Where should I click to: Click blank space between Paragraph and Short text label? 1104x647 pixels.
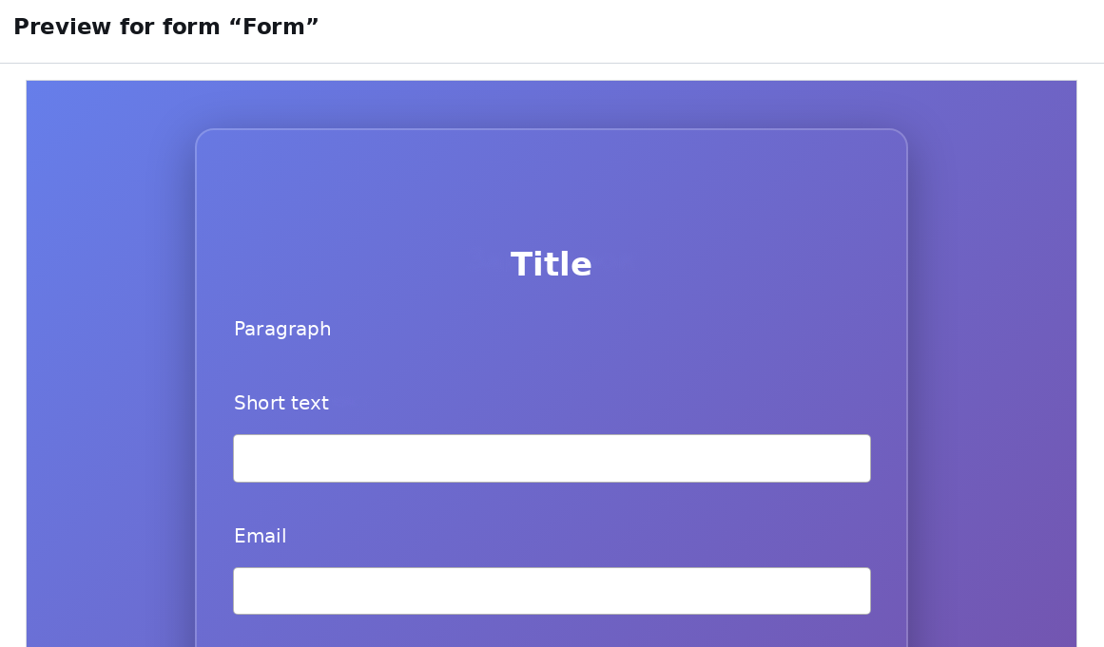pyautogui.click(x=552, y=367)
